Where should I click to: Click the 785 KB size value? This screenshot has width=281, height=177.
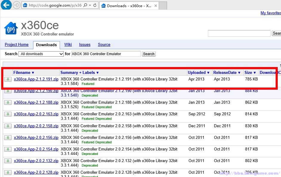point(251,79)
